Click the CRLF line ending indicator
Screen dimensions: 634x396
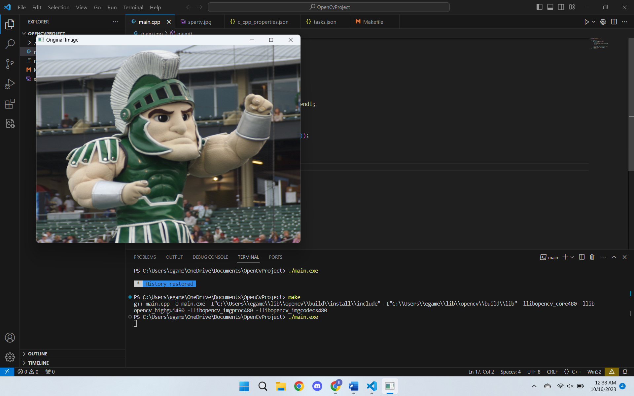tap(552, 372)
